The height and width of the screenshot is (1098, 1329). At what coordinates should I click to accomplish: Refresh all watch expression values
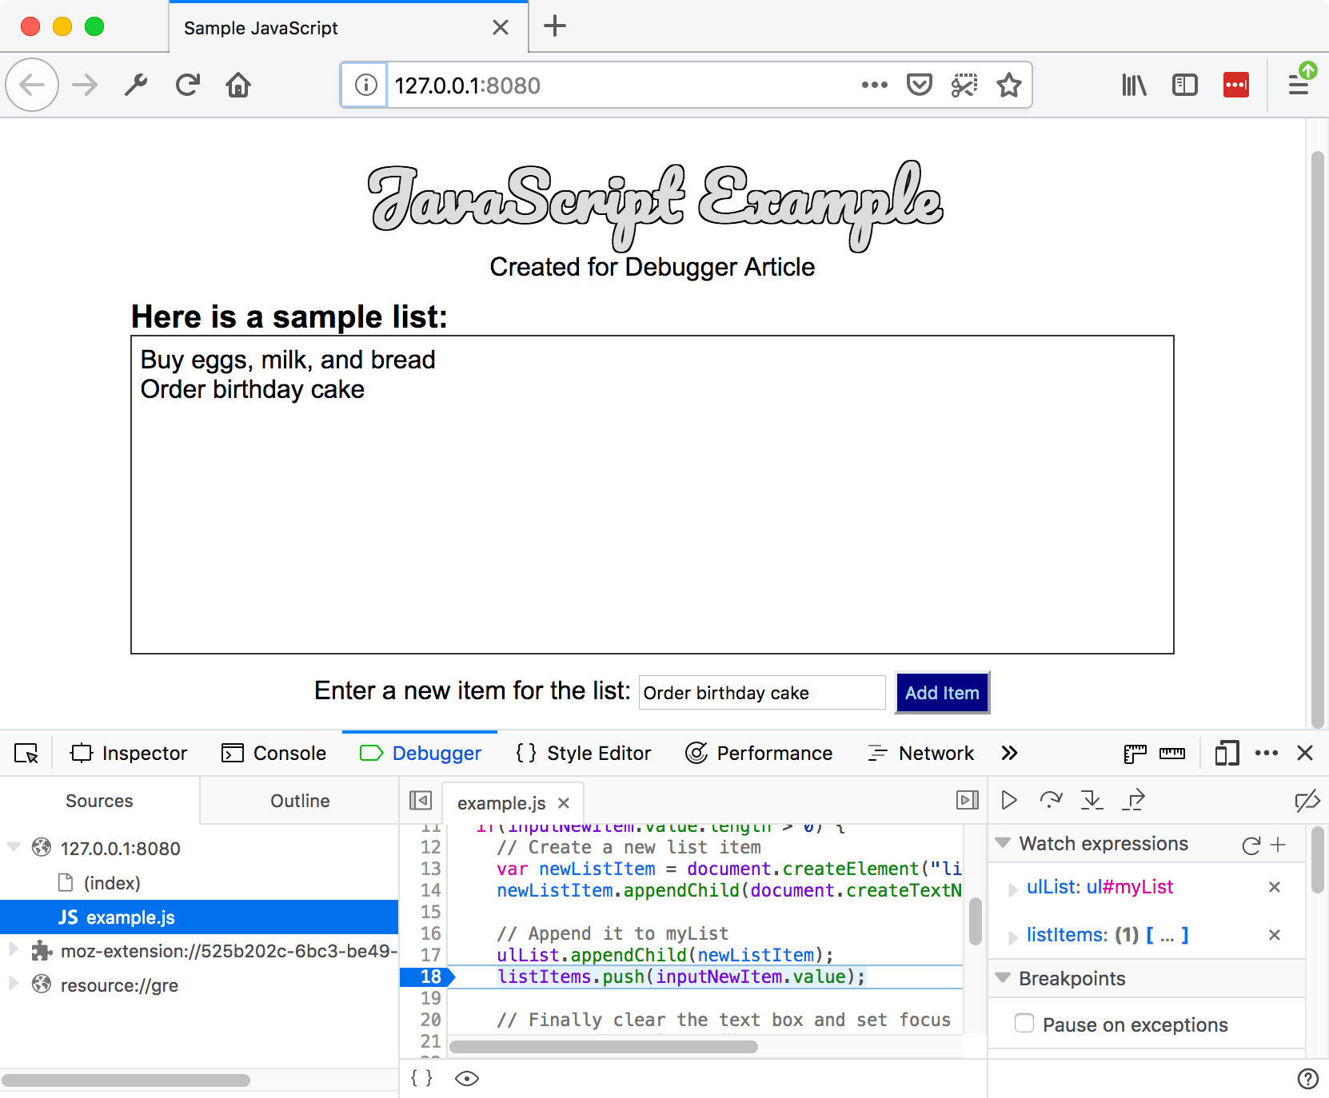tap(1250, 844)
